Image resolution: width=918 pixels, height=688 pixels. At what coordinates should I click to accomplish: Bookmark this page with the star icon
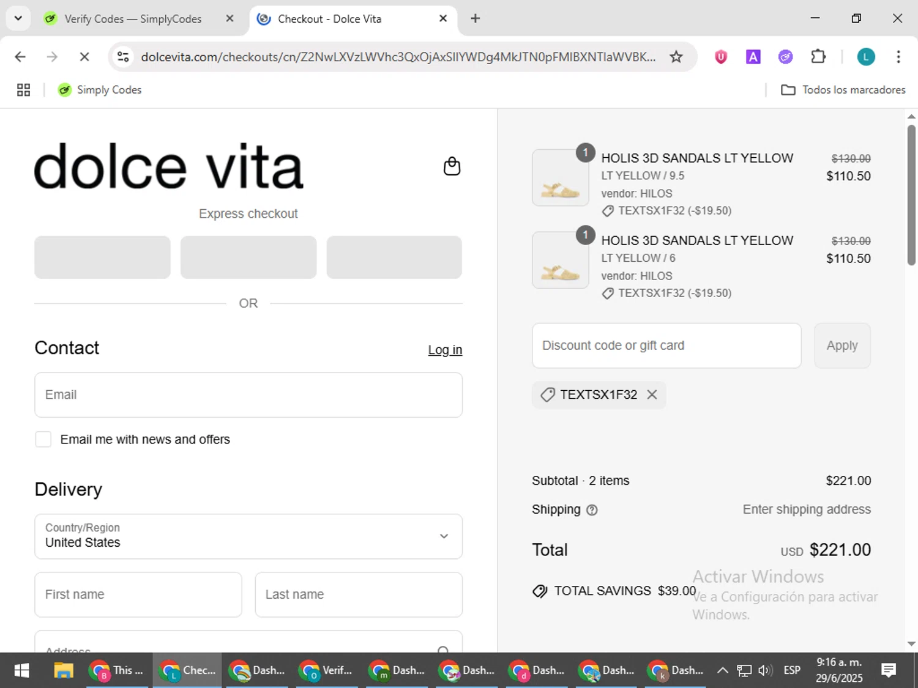[676, 57]
